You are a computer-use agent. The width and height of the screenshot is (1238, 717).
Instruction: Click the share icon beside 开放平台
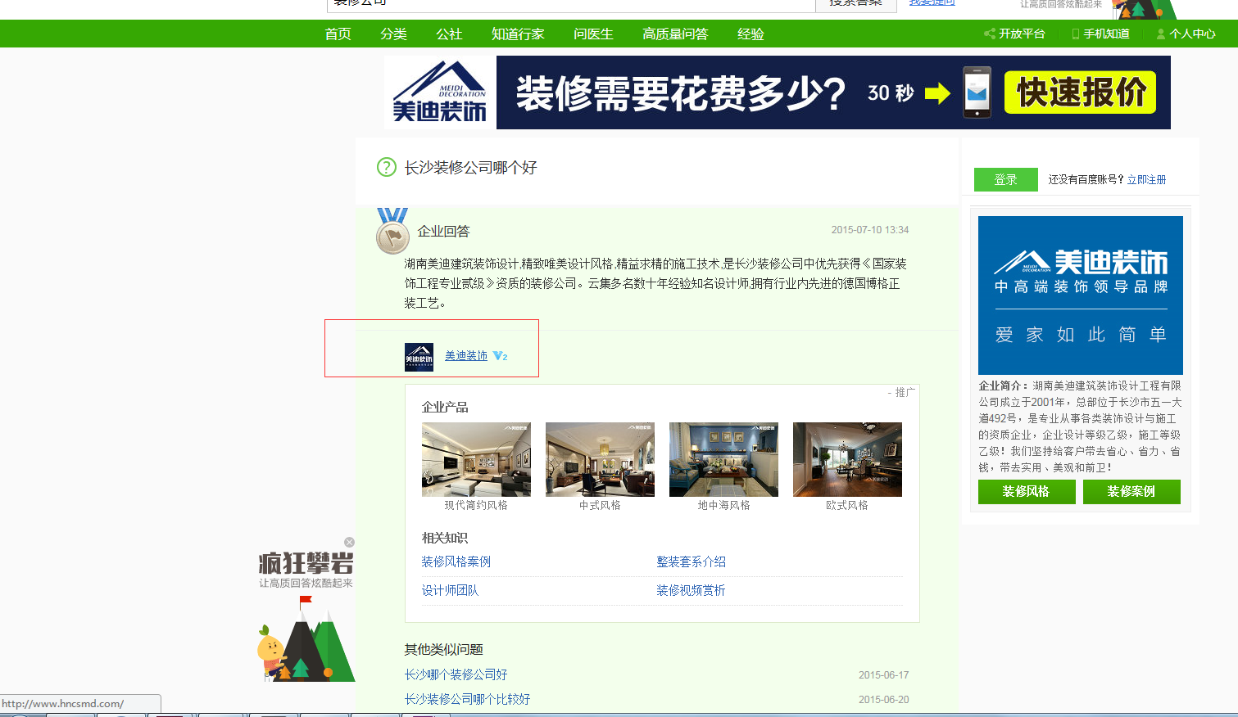tap(990, 34)
